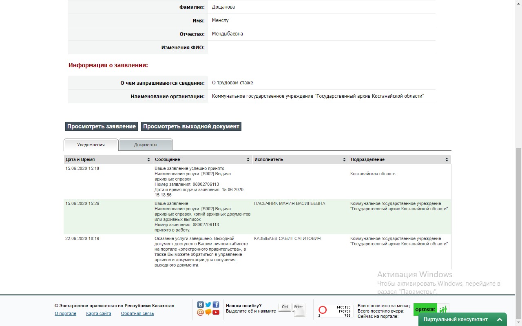
Task: Expand the Виртуальный консультант chevron
Action: [x=500, y=320]
